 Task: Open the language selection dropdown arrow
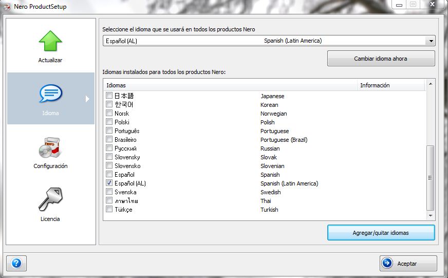pos(431,41)
